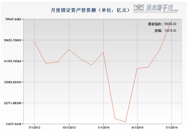This screenshot has height=134, width=188.
Task: Click the 10/1/2013 x-axis date label
Action: click(69, 128)
